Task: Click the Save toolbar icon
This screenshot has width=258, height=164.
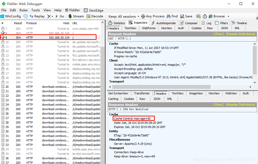Action: (182, 16)
